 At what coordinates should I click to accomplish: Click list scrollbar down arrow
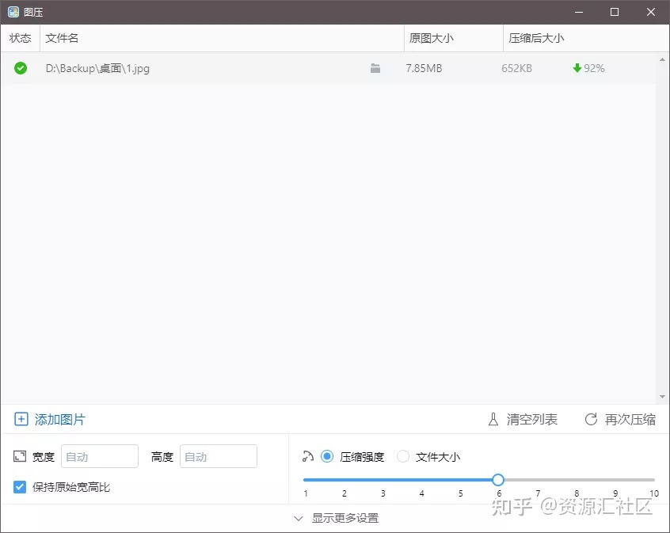662,397
